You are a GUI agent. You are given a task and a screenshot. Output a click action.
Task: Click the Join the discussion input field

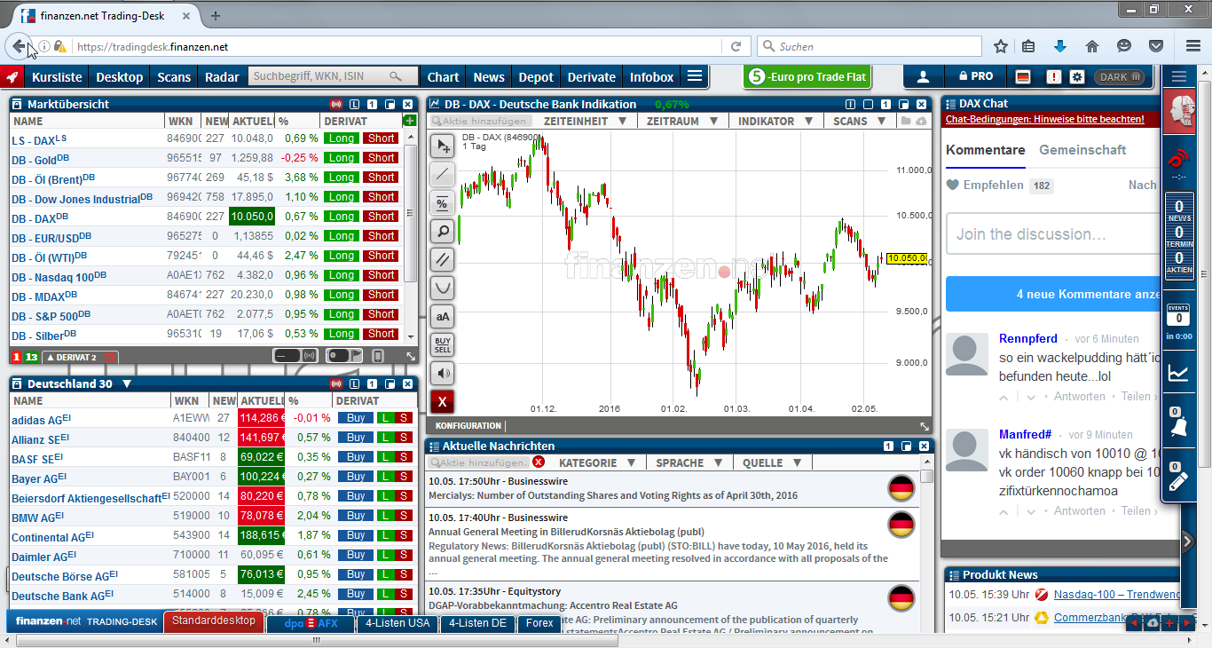1052,234
